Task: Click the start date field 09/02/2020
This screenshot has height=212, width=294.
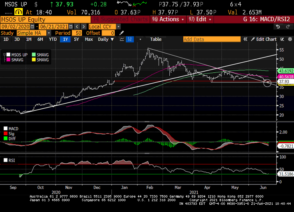Action: [x=15, y=26]
